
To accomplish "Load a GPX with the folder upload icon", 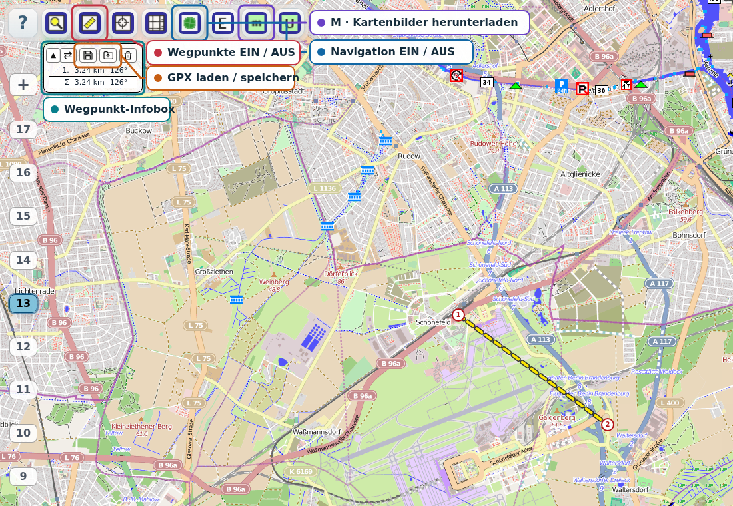I will pos(108,55).
